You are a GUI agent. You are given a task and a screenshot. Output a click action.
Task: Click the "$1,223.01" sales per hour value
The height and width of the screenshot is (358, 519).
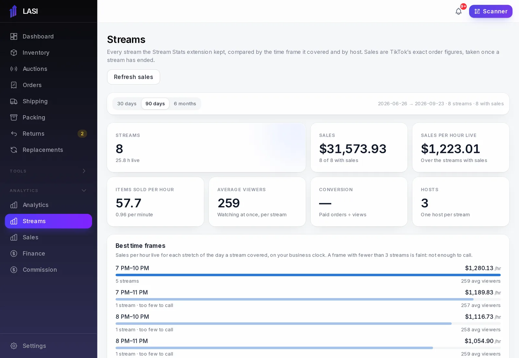coord(450,149)
